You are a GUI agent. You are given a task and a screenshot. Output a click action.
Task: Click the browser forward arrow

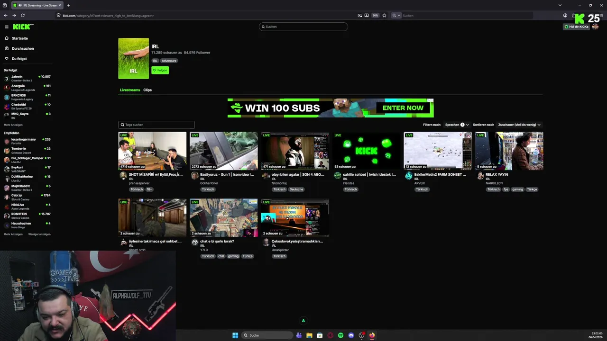coord(14,15)
